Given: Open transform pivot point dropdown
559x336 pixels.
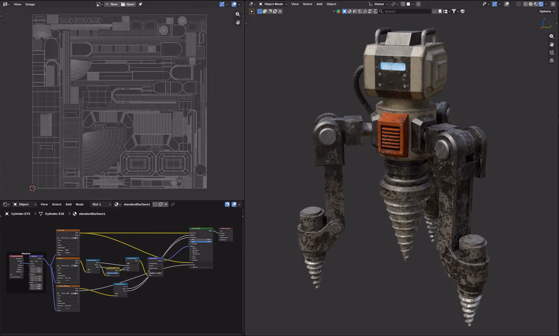Looking at the screenshot, I should click(394, 4).
